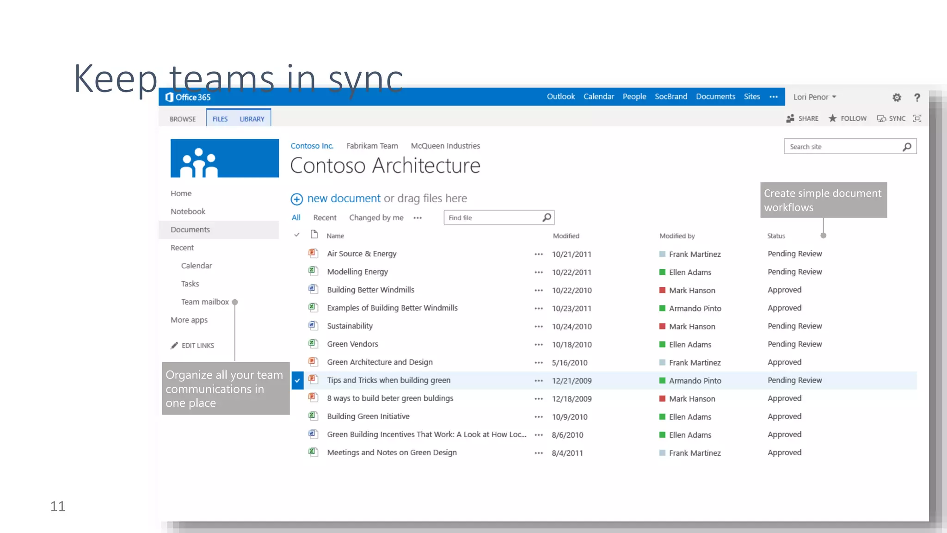
Task: Open more views ellipsis next to Changed by me
Action: 418,218
